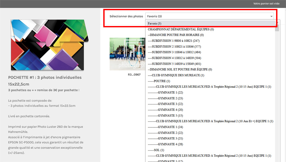Choose SUBDIVISION 5 14H39 à 15H49 (401)

(174, 64)
